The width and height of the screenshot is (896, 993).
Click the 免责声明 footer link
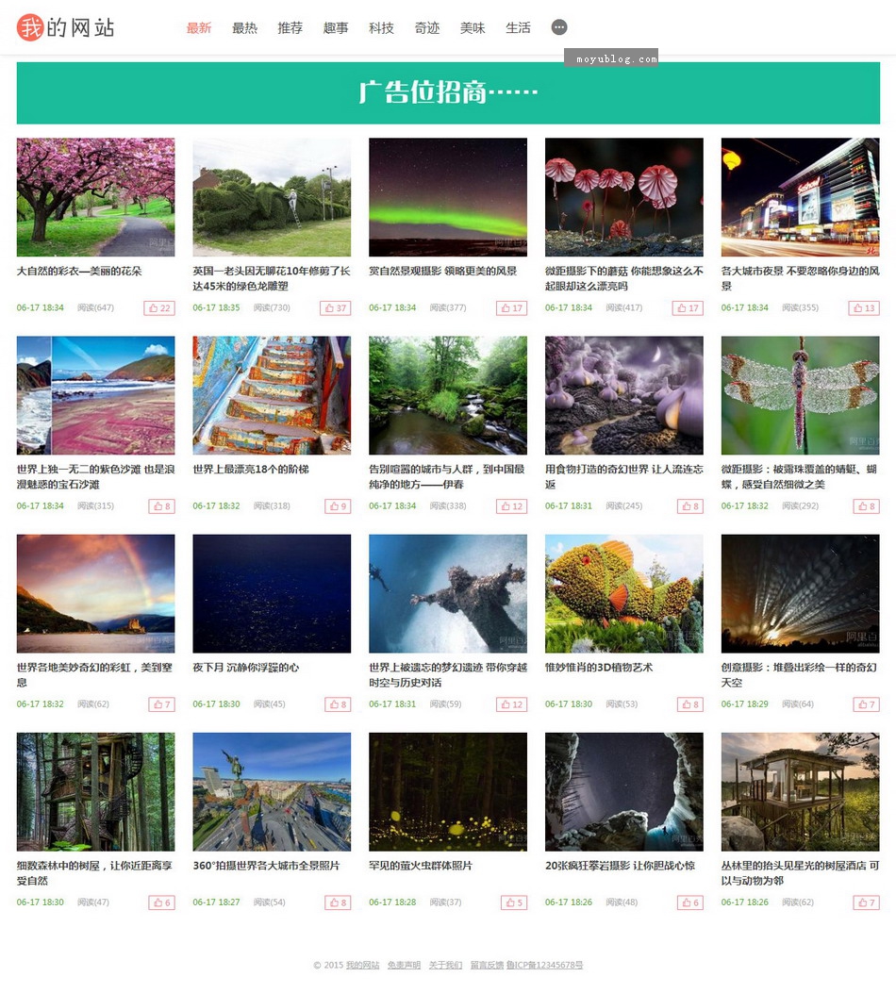[404, 965]
